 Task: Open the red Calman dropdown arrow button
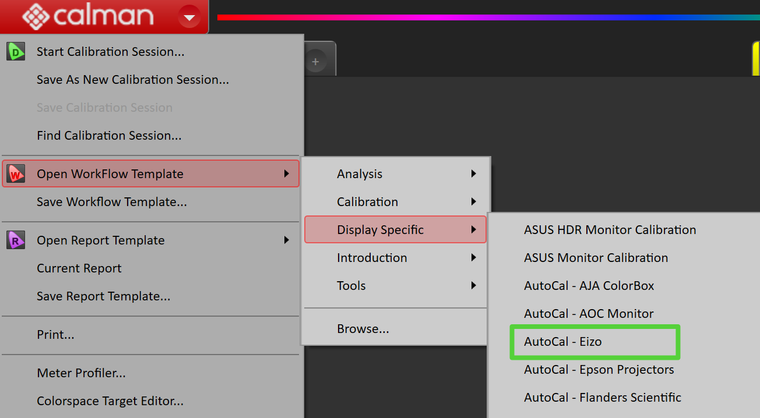[x=189, y=17]
